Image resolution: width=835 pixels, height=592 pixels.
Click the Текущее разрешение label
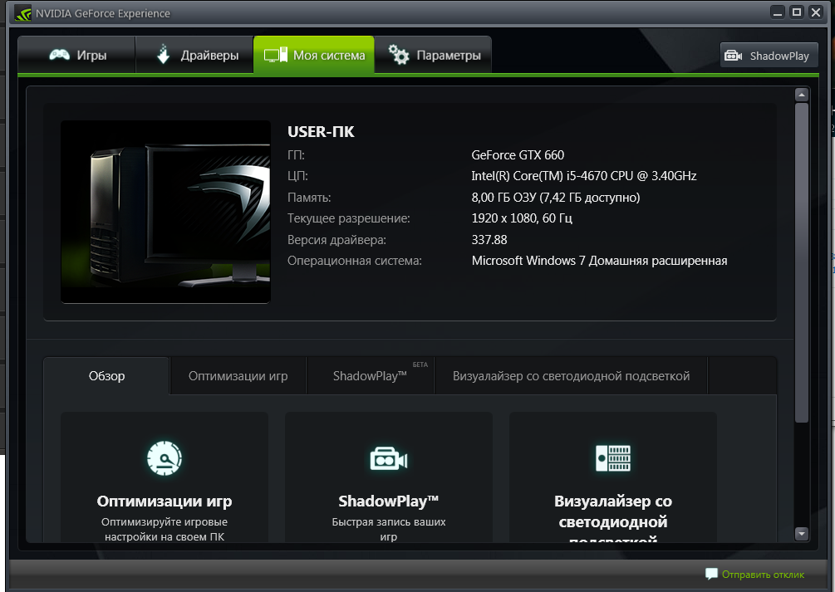(349, 218)
